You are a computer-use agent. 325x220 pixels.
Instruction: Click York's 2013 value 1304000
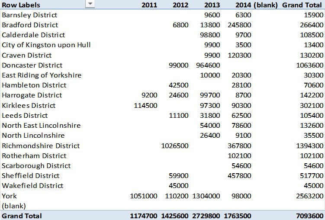pos(206,196)
